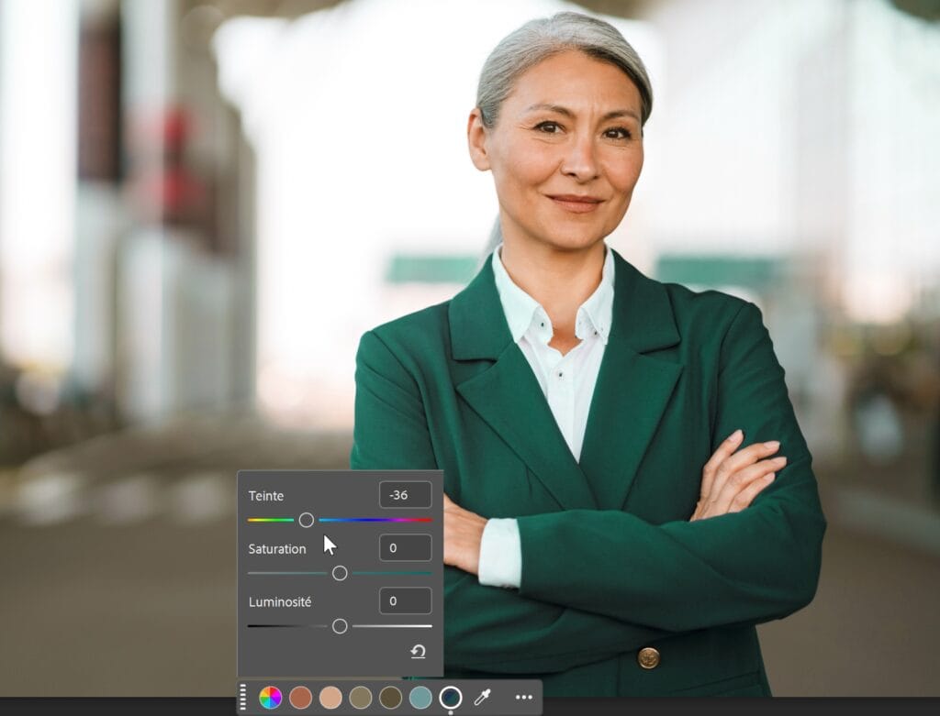Click the Luminosité value field
Screen dimensions: 940x716
[x=404, y=600]
